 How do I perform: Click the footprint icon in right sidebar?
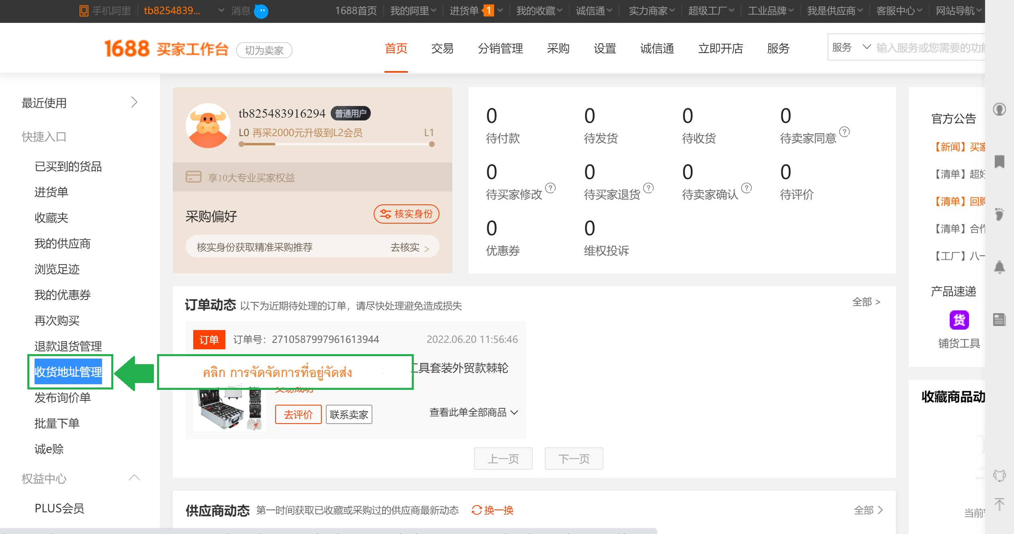click(1000, 214)
